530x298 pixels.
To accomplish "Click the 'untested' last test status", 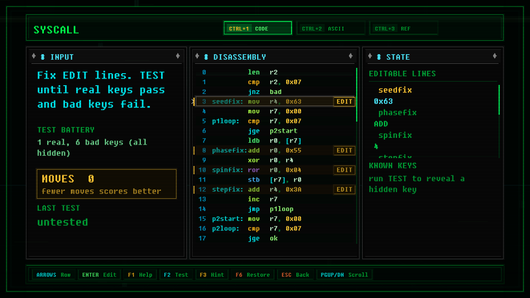I will pyautogui.click(x=63, y=222).
